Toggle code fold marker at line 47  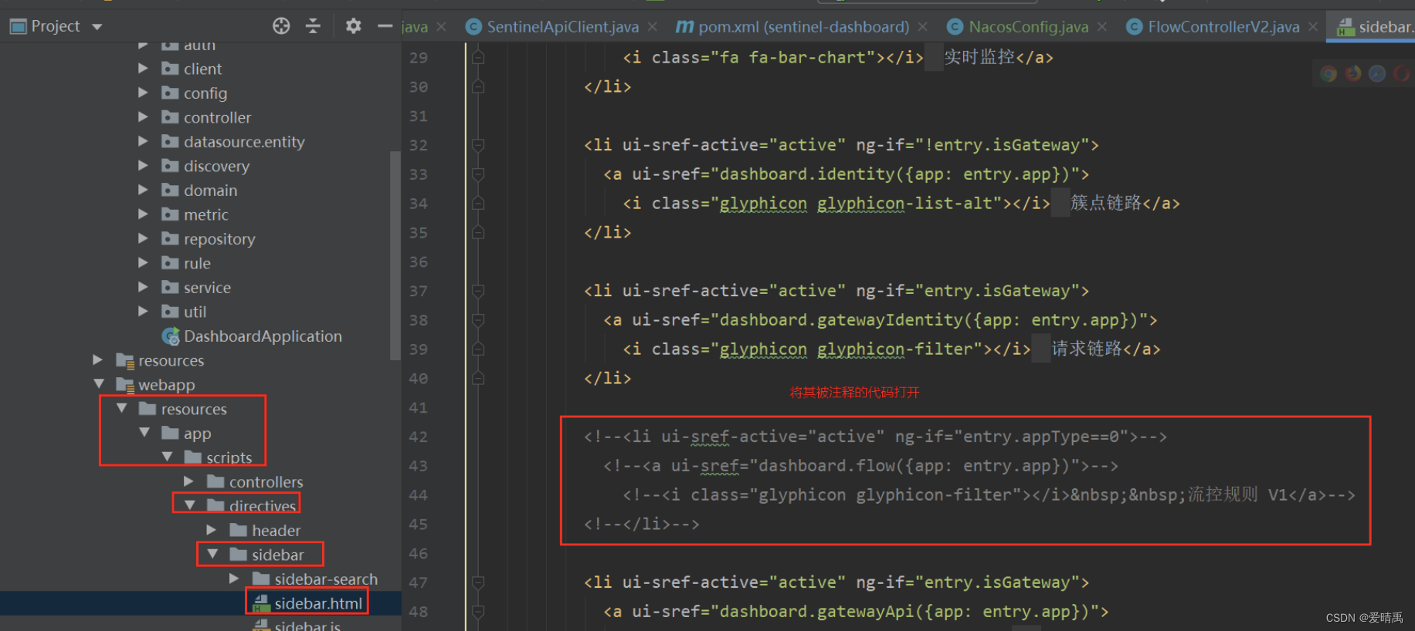[478, 582]
